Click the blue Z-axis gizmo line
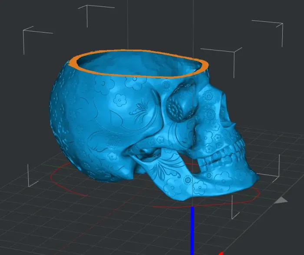This screenshot has width=304, height=255. pyautogui.click(x=192, y=230)
